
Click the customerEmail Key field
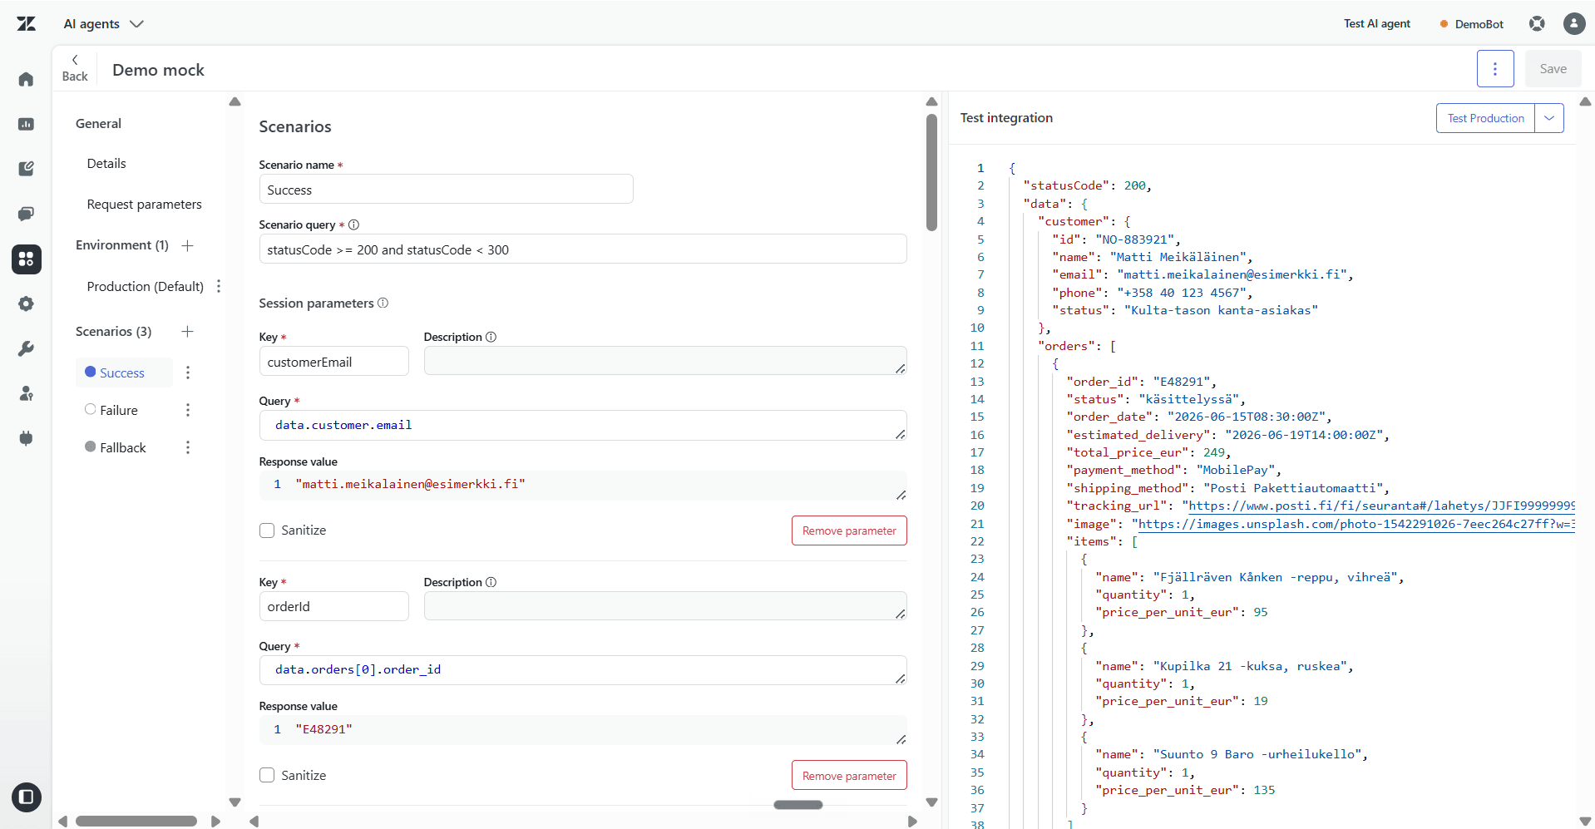coord(334,362)
